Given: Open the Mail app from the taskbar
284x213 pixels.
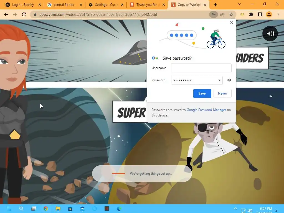Looking at the screenshot, I should (82, 209).
